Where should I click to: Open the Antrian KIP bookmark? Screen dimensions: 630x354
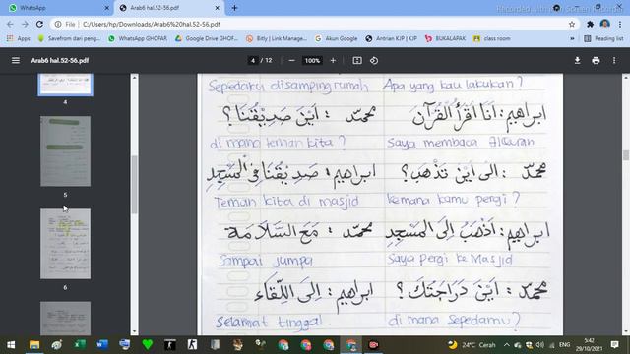point(391,38)
